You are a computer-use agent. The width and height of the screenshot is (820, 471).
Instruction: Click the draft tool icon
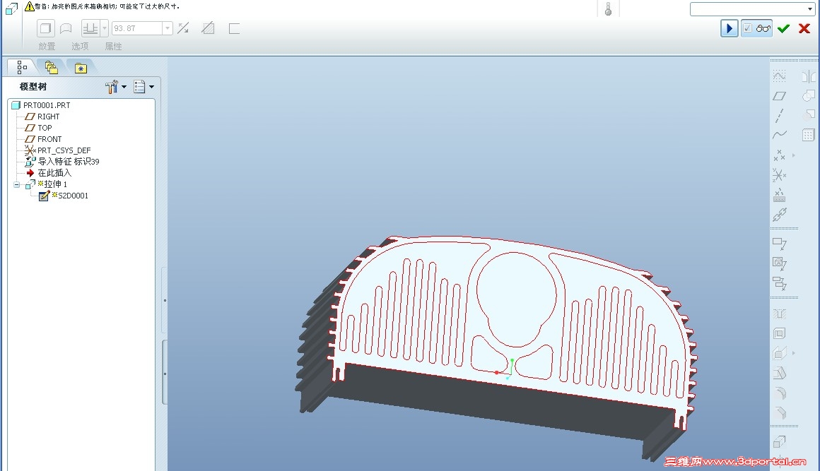point(779,373)
